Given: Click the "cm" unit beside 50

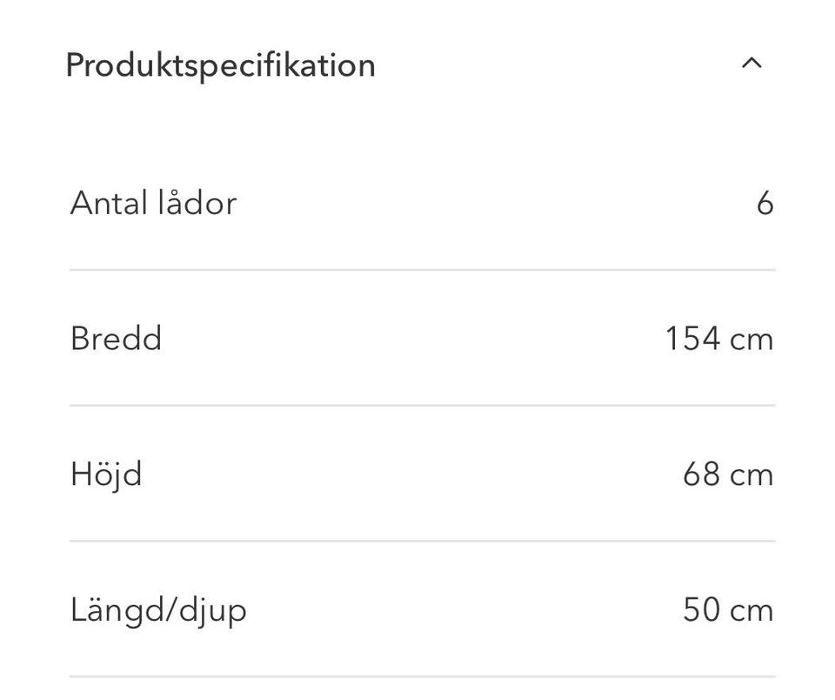Looking at the screenshot, I should coord(751,610).
